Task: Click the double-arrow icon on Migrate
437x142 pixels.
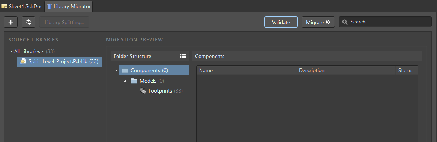Action: click(x=328, y=22)
